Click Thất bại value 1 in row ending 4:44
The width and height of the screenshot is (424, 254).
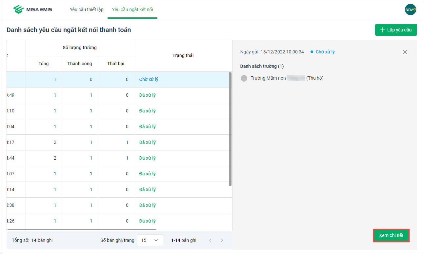coord(127,158)
